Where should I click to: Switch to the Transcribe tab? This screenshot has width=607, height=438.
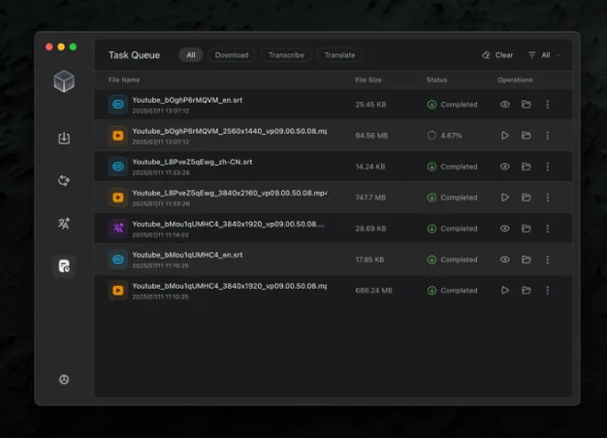click(x=285, y=55)
